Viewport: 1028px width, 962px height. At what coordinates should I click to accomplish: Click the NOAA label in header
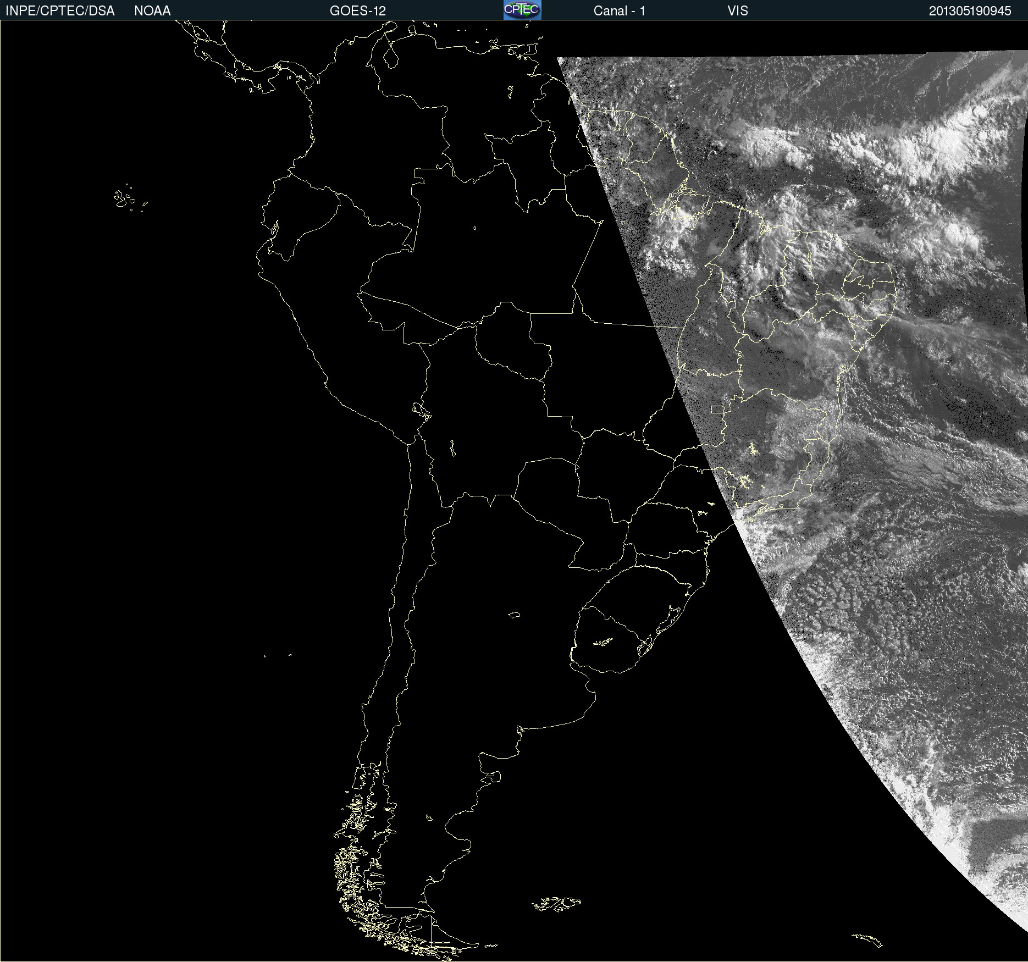pos(152,11)
